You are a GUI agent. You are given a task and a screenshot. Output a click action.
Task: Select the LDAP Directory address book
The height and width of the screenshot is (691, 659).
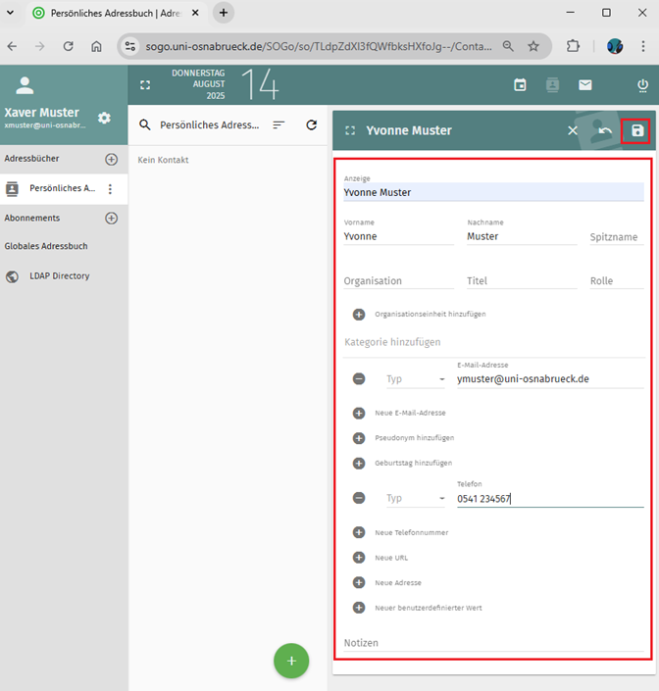pyautogui.click(x=59, y=276)
